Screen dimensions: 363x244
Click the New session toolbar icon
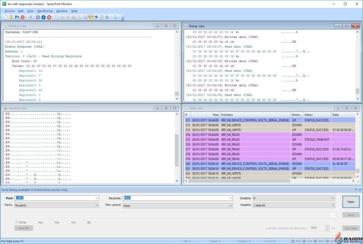[x=6, y=18]
